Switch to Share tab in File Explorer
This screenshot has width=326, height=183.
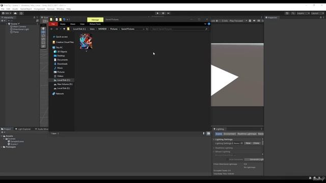click(73, 24)
